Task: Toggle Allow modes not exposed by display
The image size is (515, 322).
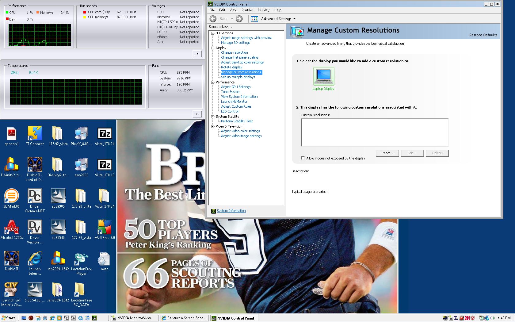Action: (303, 158)
